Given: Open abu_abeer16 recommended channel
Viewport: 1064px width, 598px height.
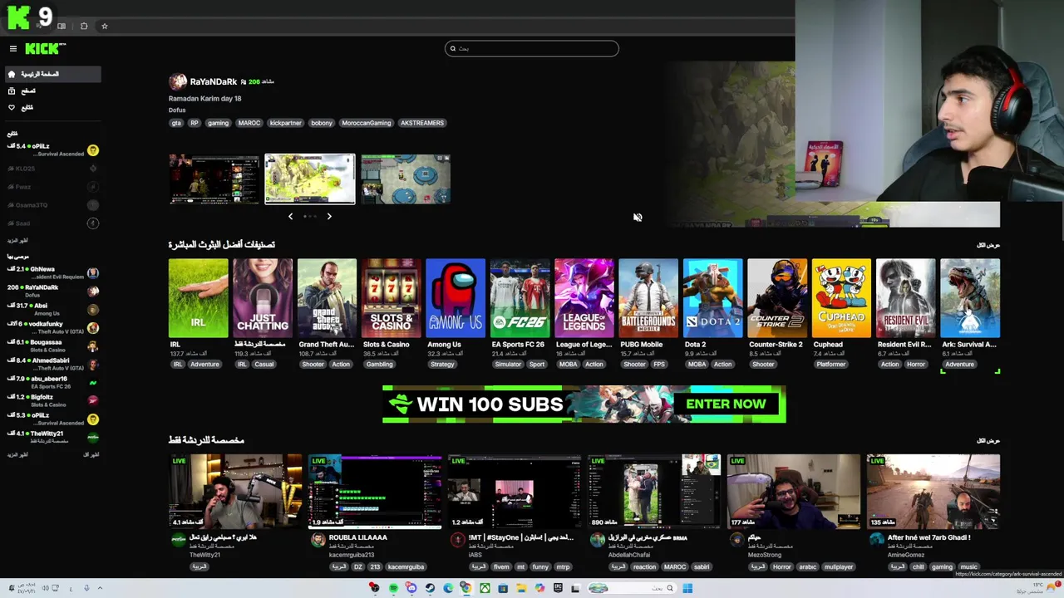Looking at the screenshot, I should (53, 382).
